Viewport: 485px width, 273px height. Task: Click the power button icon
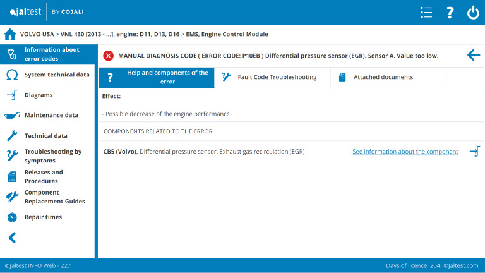(x=473, y=13)
